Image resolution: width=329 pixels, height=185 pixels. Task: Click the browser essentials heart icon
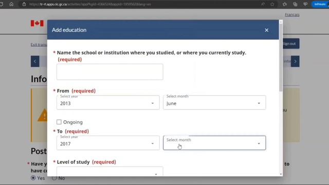[x=305, y=4]
